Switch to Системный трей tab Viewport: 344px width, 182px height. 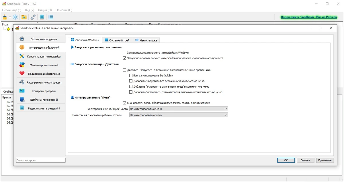117,40
